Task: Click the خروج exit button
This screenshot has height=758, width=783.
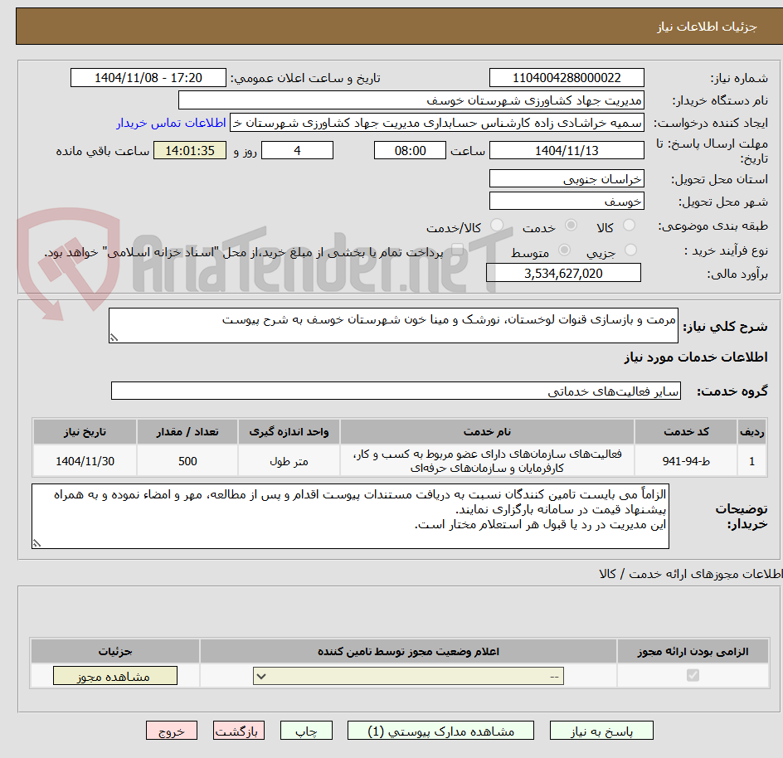Action: (x=172, y=731)
